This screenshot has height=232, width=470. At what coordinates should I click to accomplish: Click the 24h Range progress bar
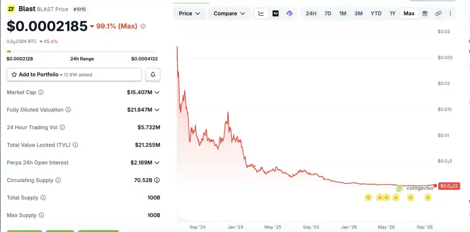click(x=82, y=52)
